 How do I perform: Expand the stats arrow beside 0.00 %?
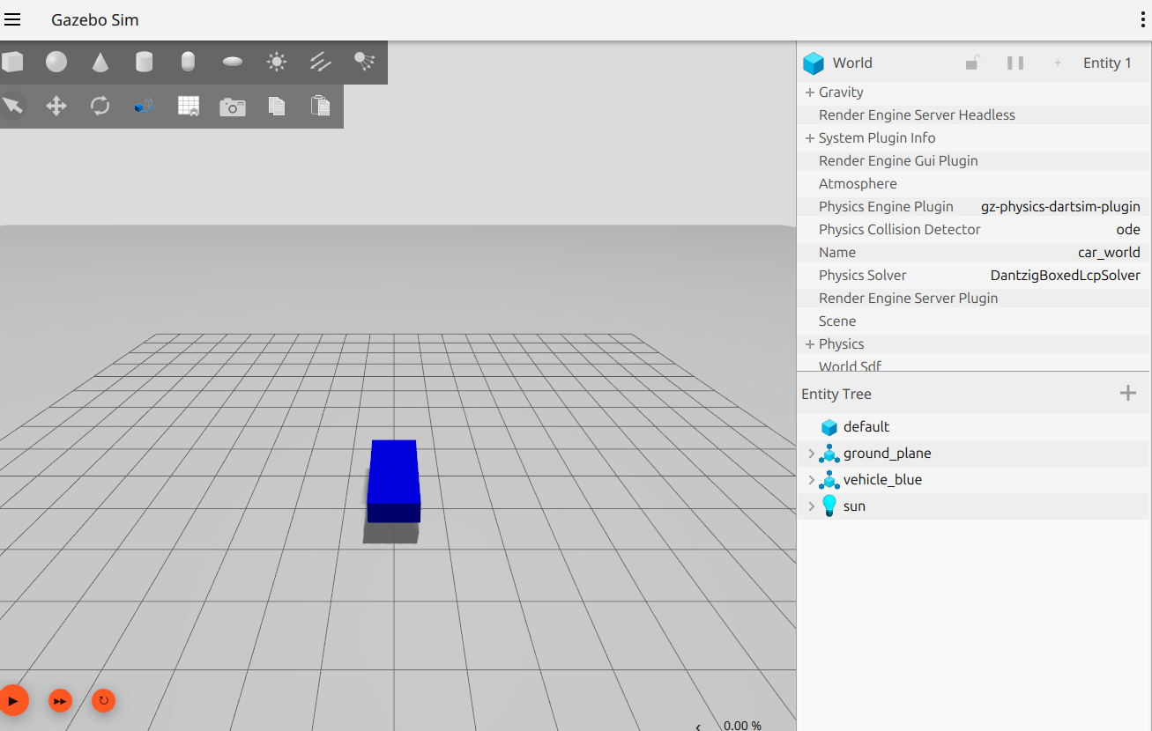698,726
